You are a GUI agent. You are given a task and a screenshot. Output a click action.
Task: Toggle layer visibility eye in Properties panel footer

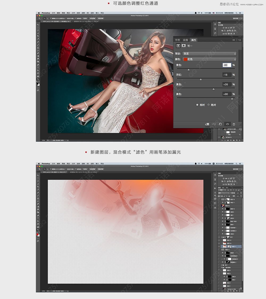pyautogui.click(x=227, y=124)
